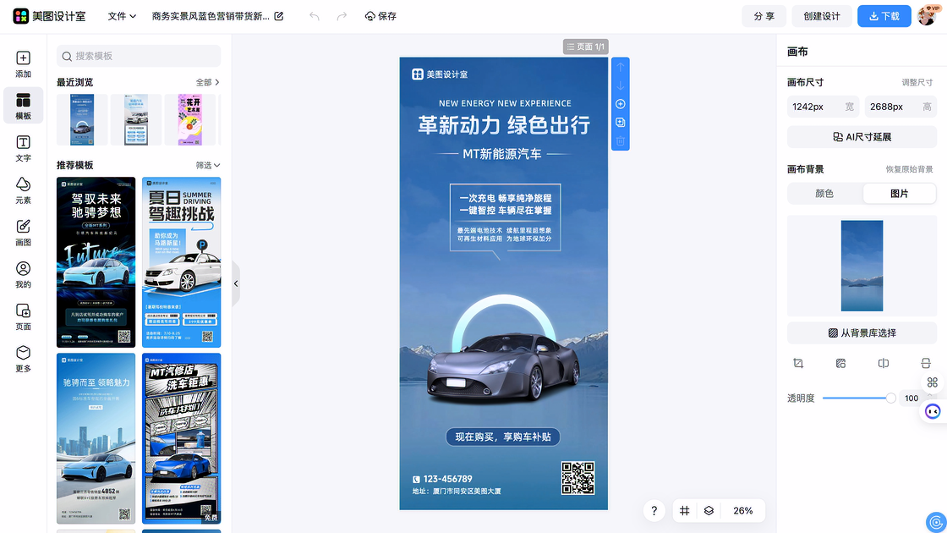Image resolution: width=947 pixels, height=533 pixels.
Task: Switch canvas background to 图片 mode
Action: (x=899, y=194)
